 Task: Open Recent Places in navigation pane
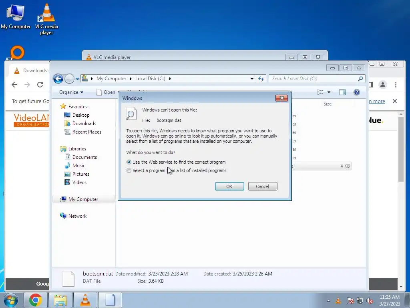point(86,132)
